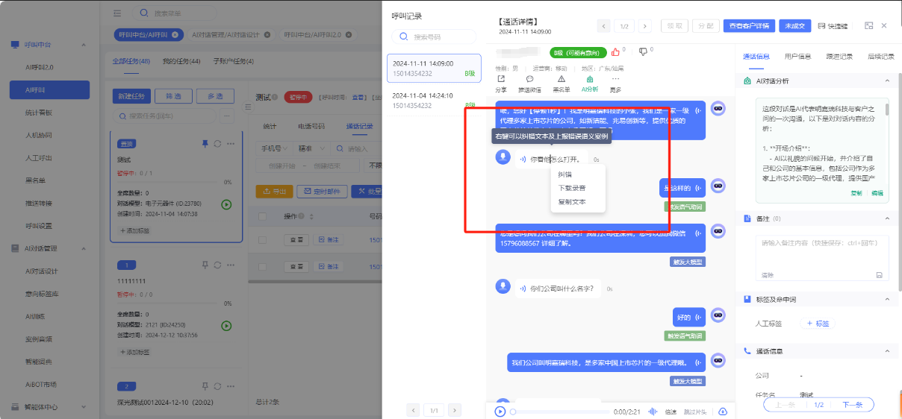Collapse the 备注 notes section
The image size is (902, 419).
click(886, 218)
